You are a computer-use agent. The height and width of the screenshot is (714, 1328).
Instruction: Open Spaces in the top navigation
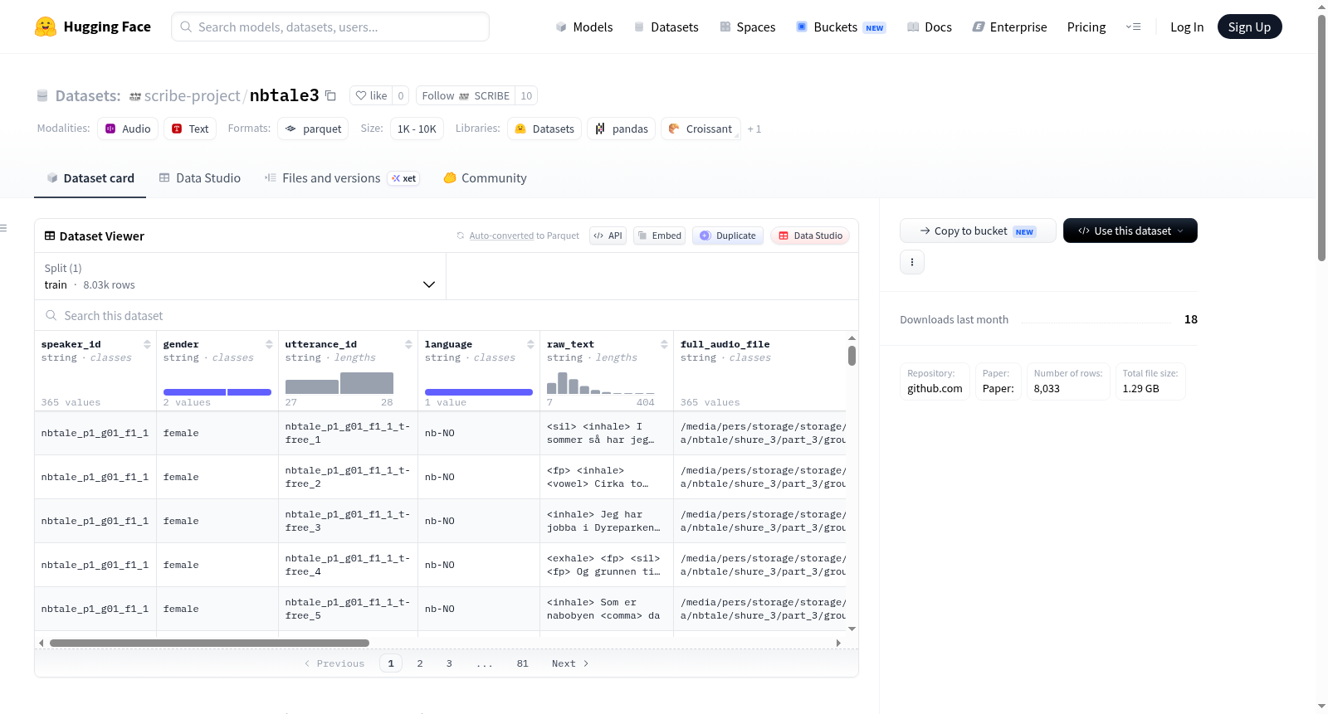[748, 27]
